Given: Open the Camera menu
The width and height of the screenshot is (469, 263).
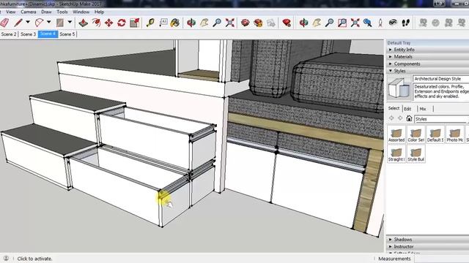Looking at the screenshot, I should 29,12.
